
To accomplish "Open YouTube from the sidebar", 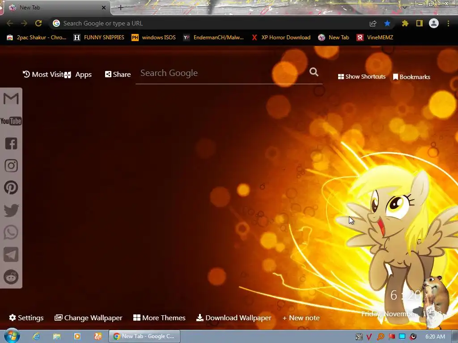I will pos(11,121).
